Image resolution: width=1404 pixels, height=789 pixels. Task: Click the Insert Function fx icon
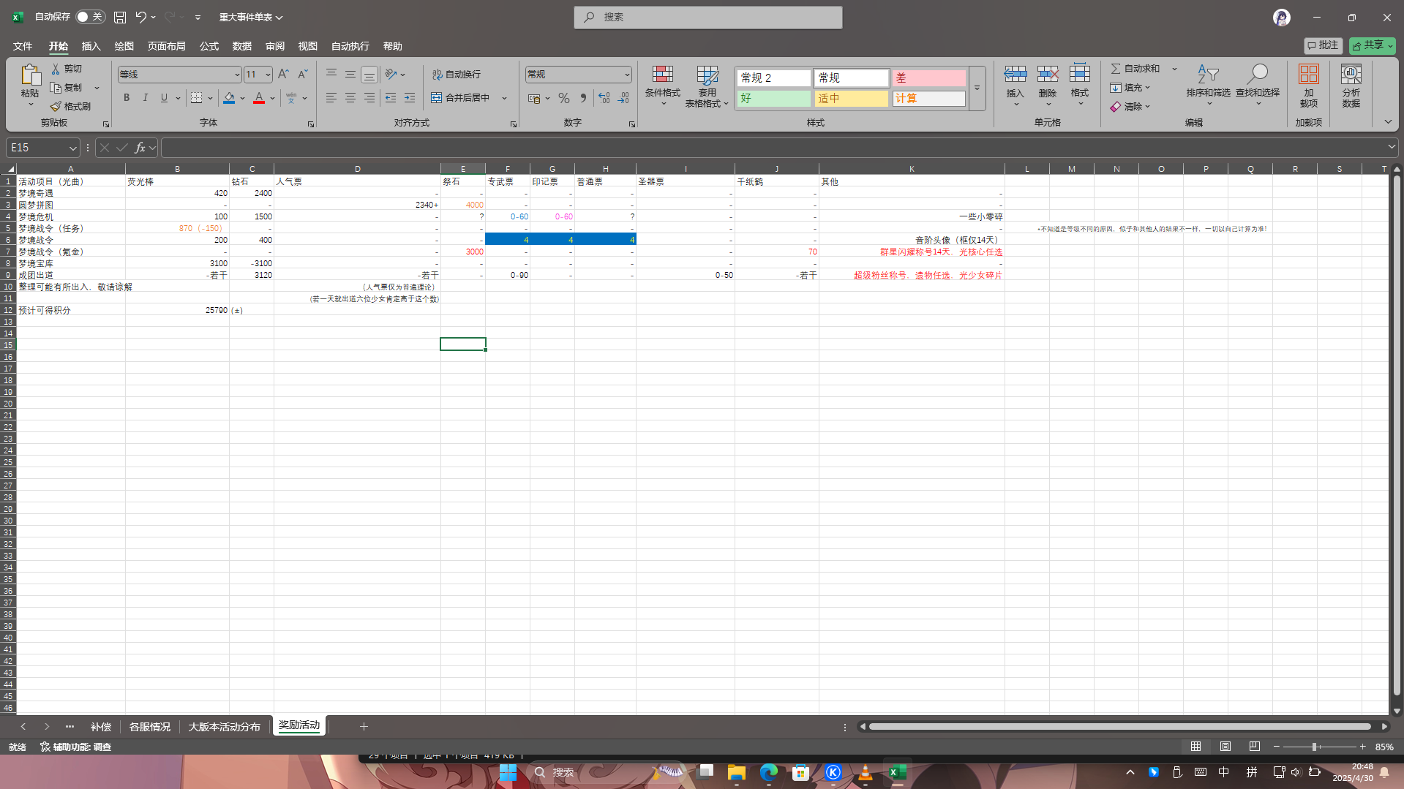coord(140,148)
